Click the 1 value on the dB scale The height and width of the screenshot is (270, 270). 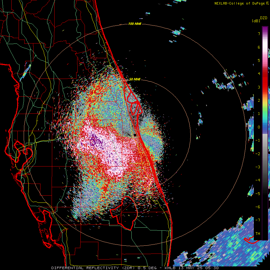[259, 114]
